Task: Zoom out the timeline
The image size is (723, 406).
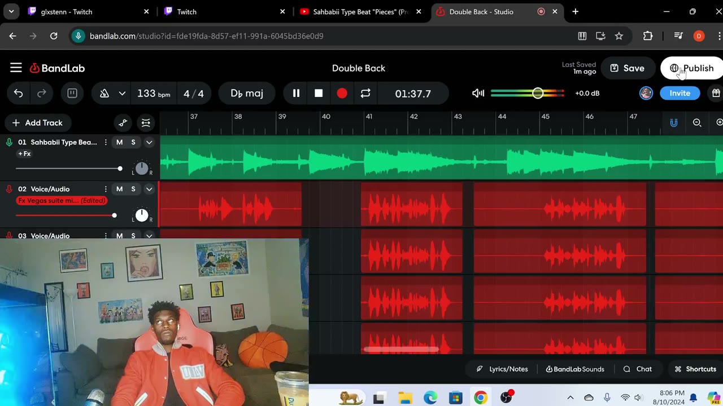Action: point(697,123)
